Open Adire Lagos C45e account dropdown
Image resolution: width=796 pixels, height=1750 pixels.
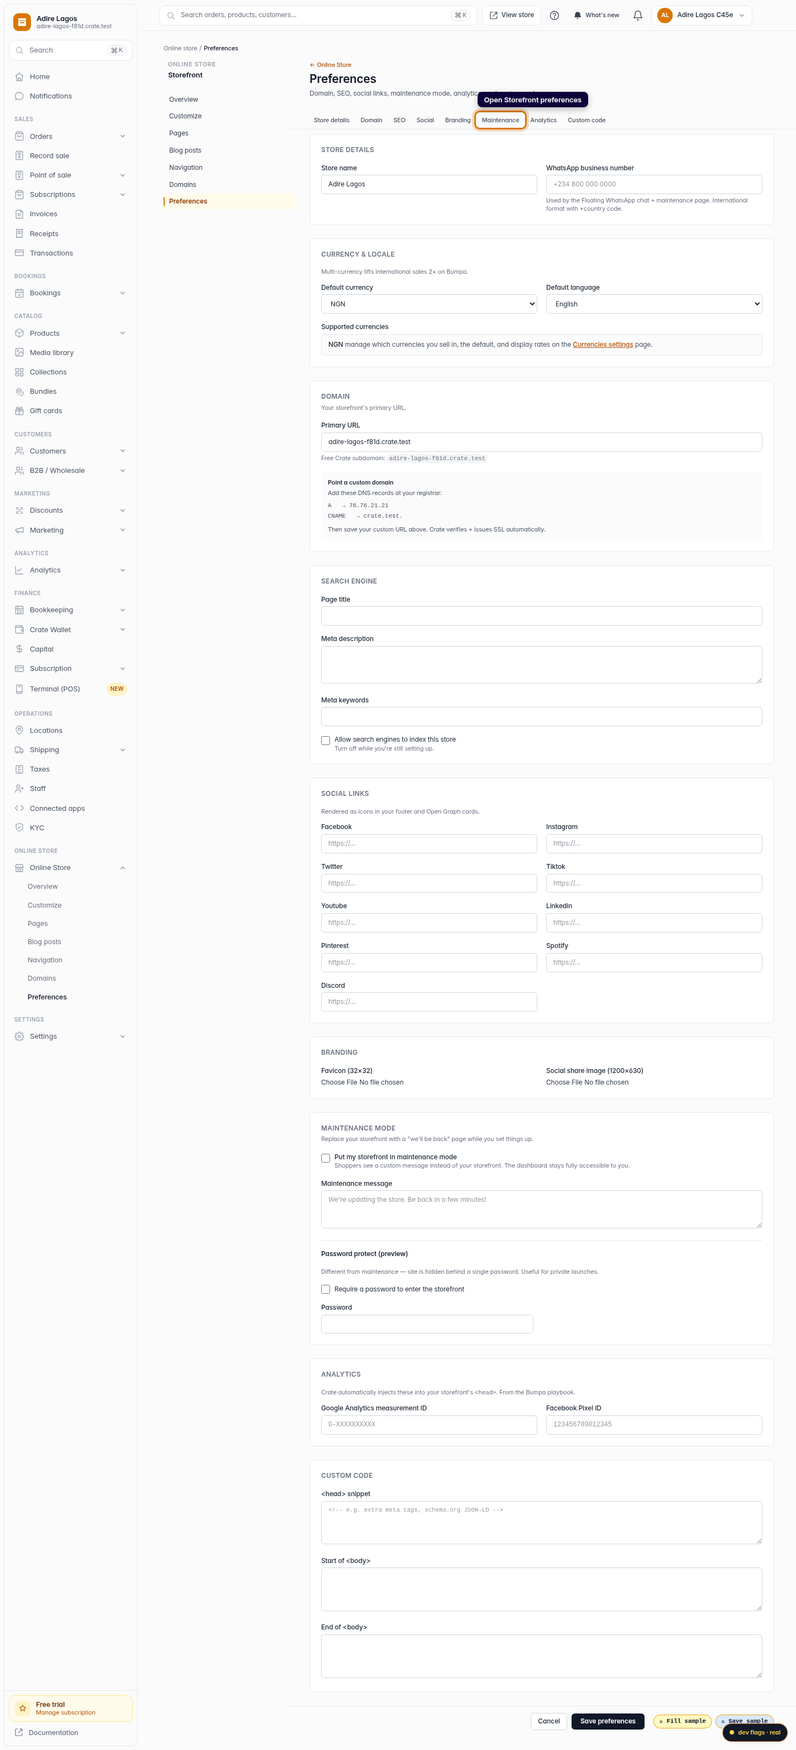pyautogui.click(x=701, y=15)
